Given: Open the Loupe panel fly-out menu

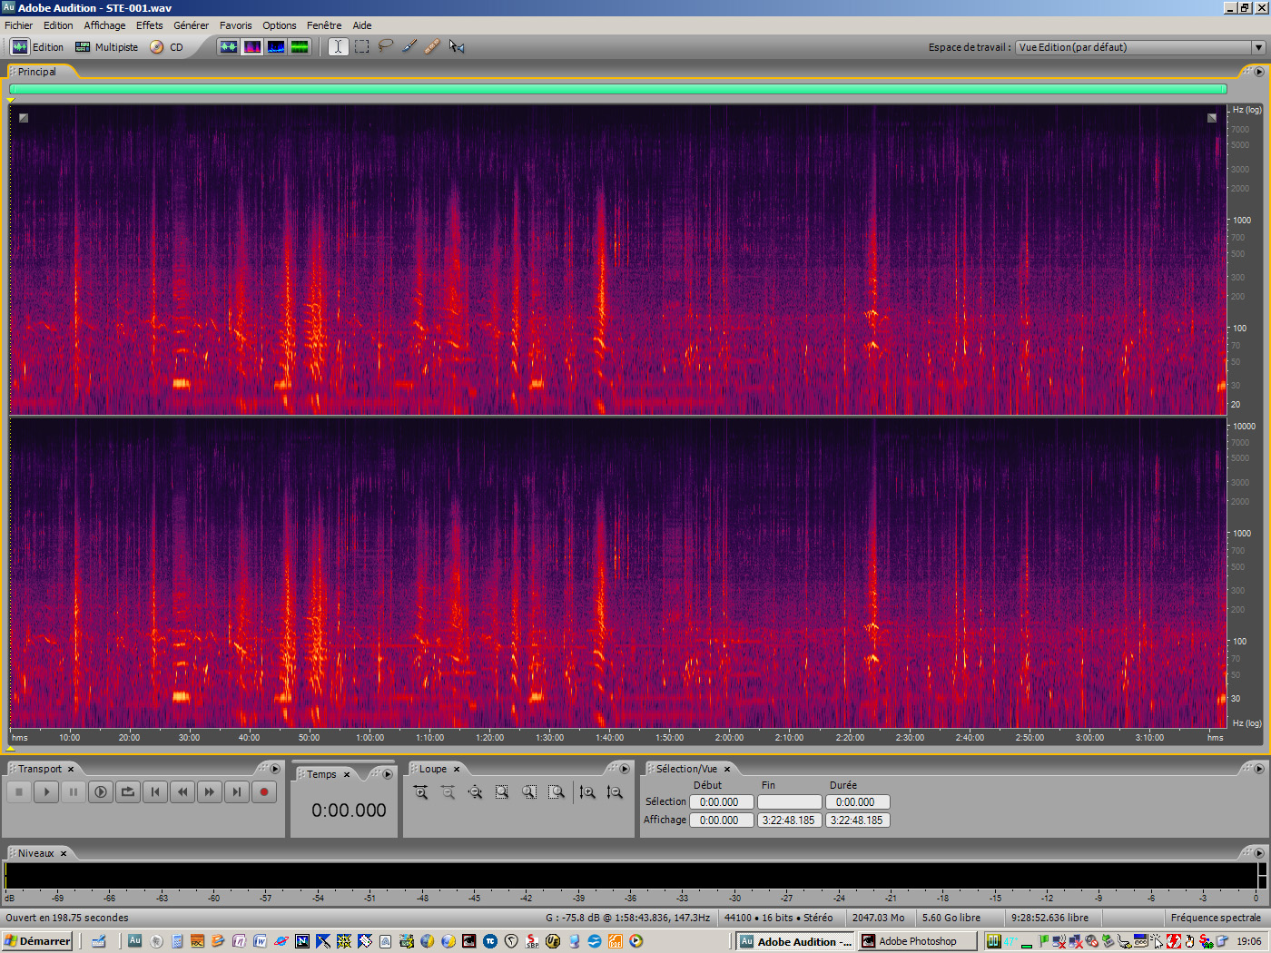Looking at the screenshot, I should [x=625, y=768].
